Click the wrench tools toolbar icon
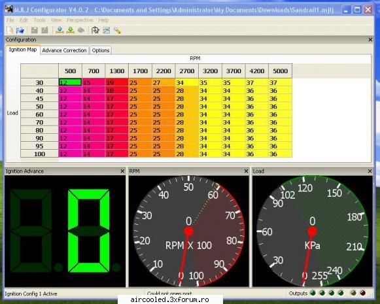 point(117,30)
